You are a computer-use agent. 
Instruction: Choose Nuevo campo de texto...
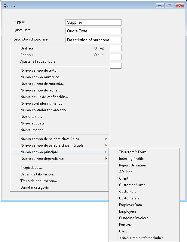(x=60, y=70)
